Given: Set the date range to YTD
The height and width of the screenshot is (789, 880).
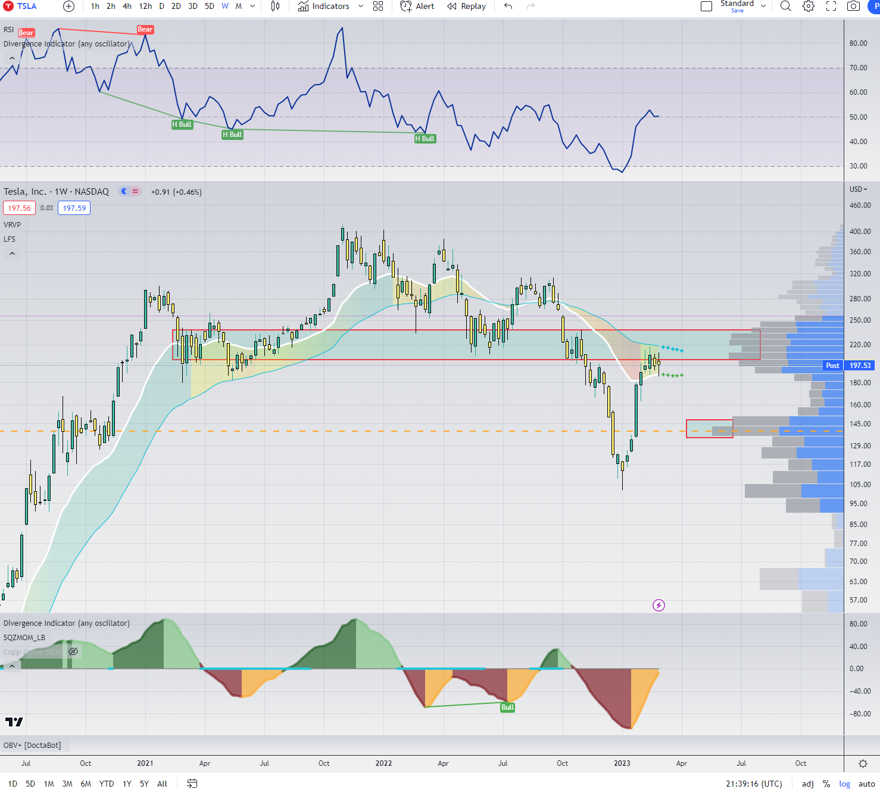Looking at the screenshot, I should pos(107,784).
